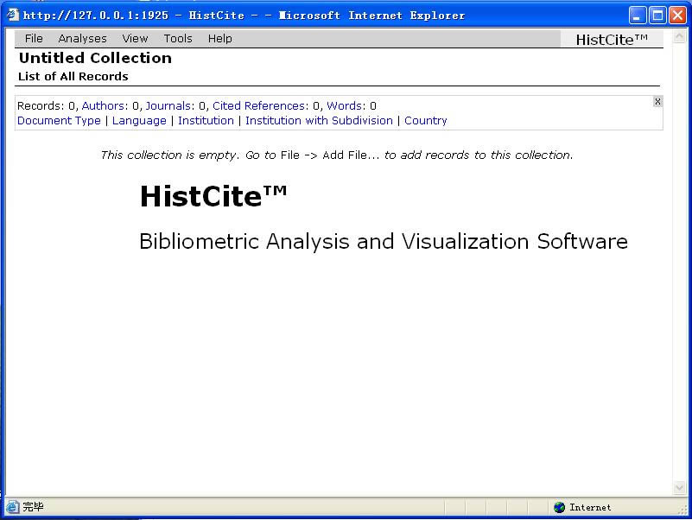
Task: Click the 'Records: 0' text
Action: click(47, 106)
